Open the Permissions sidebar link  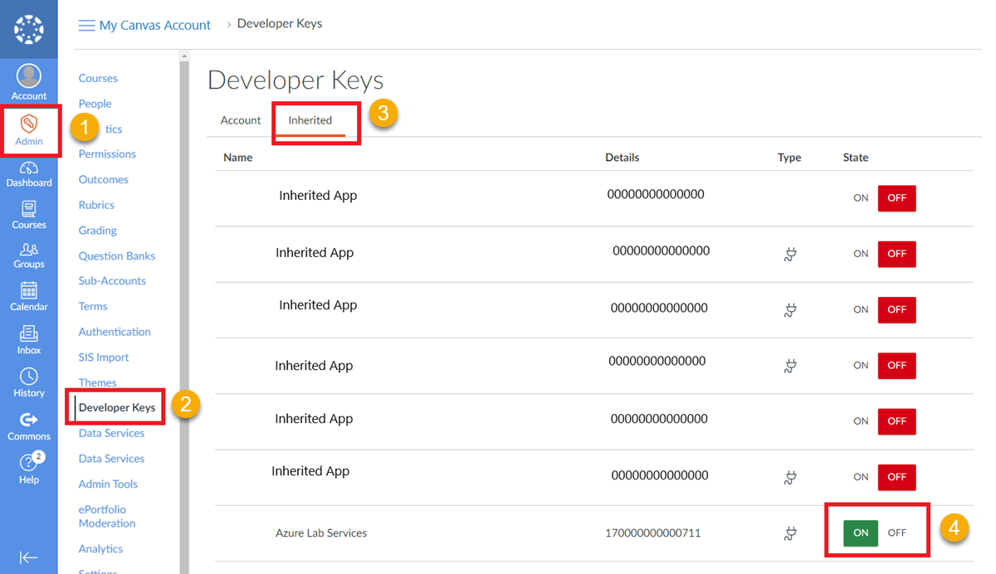pos(107,154)
